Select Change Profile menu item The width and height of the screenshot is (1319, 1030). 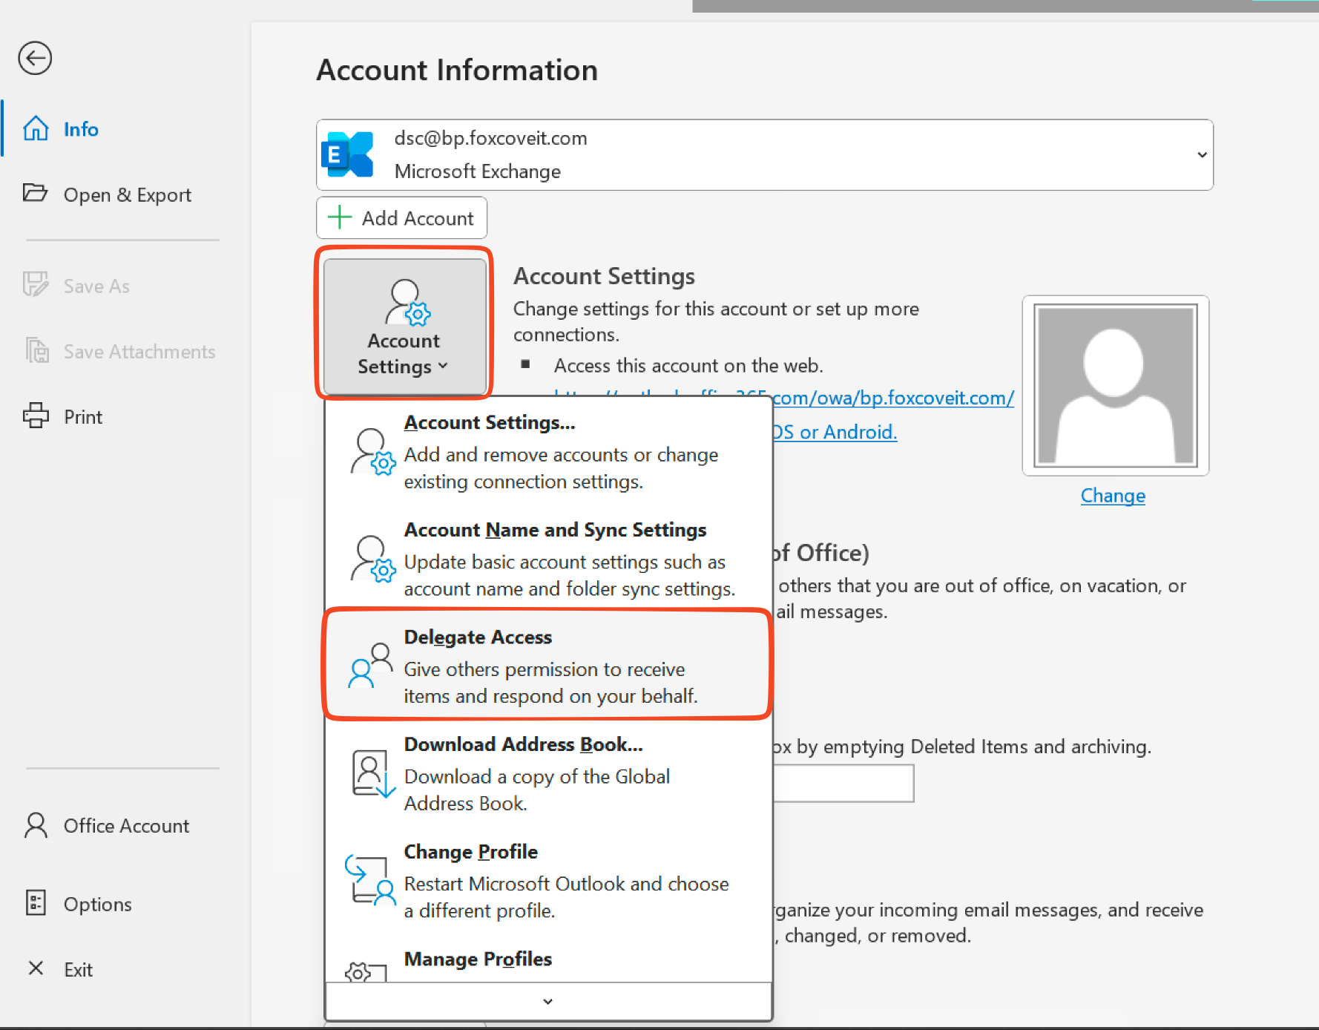tap(548, 880)
